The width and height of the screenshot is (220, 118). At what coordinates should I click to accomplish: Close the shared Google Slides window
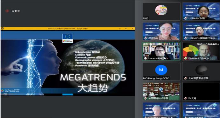132,28
